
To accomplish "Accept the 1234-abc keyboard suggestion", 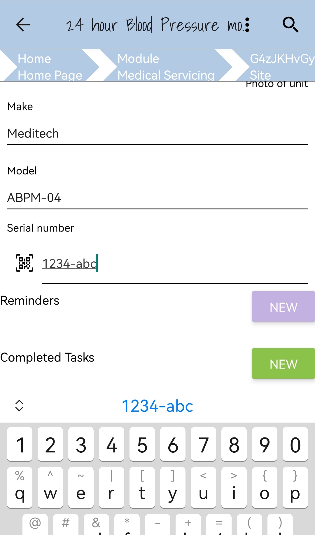I will point(157,406).
